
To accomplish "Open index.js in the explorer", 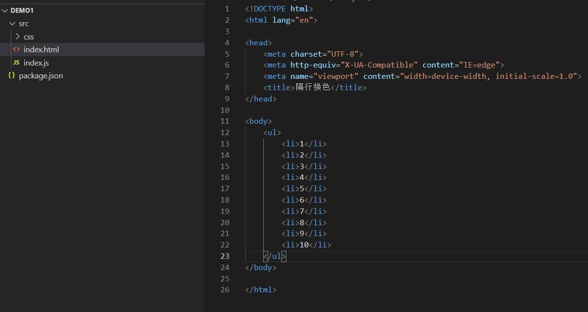I will pos(36,63).
